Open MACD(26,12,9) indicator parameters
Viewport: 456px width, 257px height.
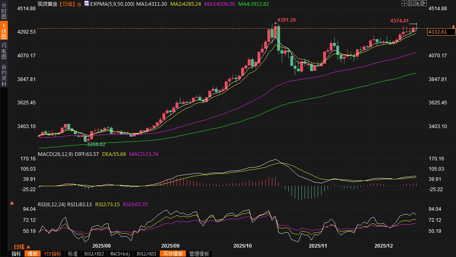(55, 154)
